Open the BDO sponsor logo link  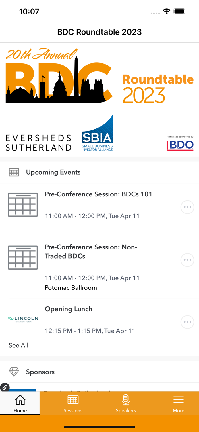[x=180, y=145]
